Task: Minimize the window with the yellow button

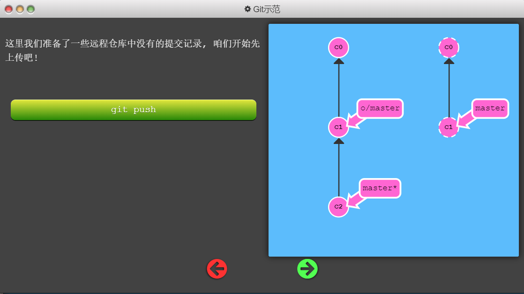Action: click(x=20, y=9)
